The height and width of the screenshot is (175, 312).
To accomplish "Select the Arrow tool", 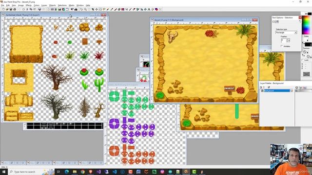I will point(81,9).
